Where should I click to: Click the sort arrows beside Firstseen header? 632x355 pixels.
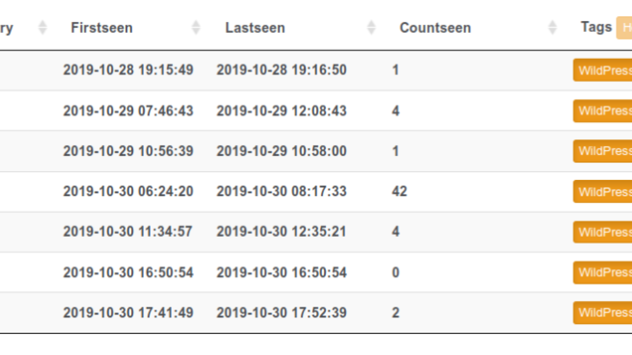196,28
